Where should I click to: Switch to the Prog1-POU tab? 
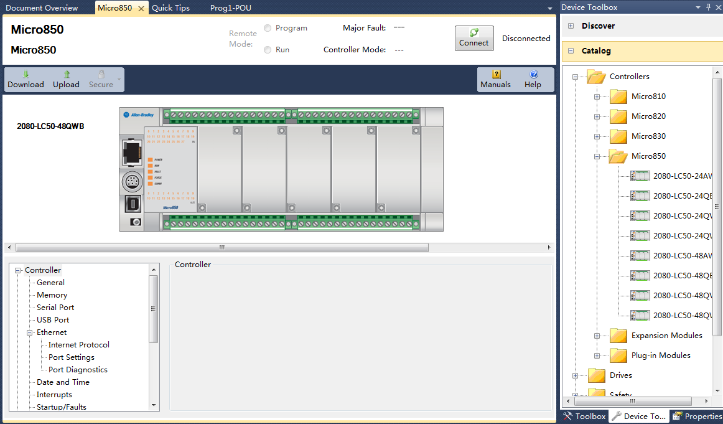tap(230, 8)
